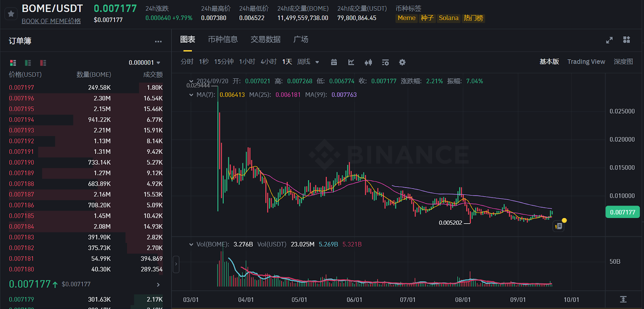Select buy order at price 0.007179
644x309 pixels.
tap(86, 299)
